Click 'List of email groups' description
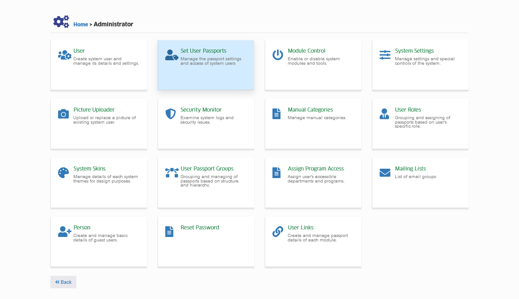Screen dimensions: 519x299 (415, 177)
